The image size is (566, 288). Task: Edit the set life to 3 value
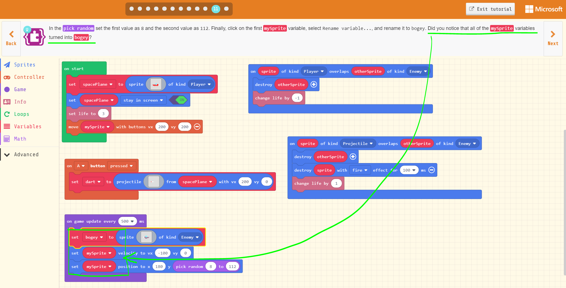coord(103,114)
